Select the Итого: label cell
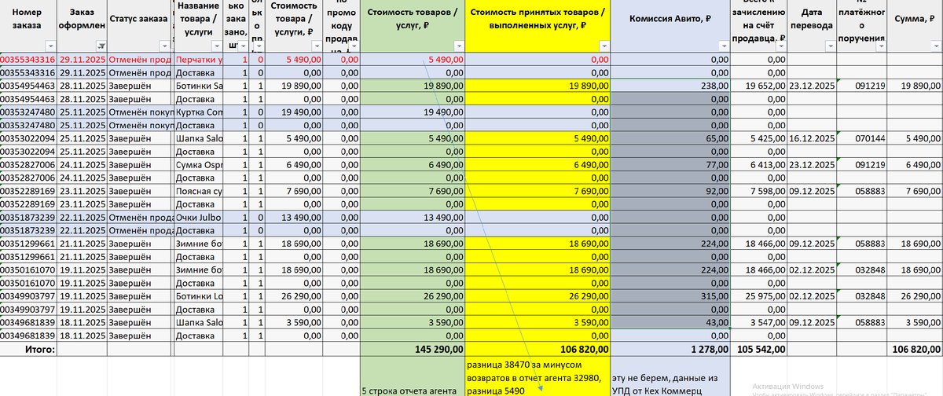This screenshot has height=396, width=943. click(x=29, y=349)
